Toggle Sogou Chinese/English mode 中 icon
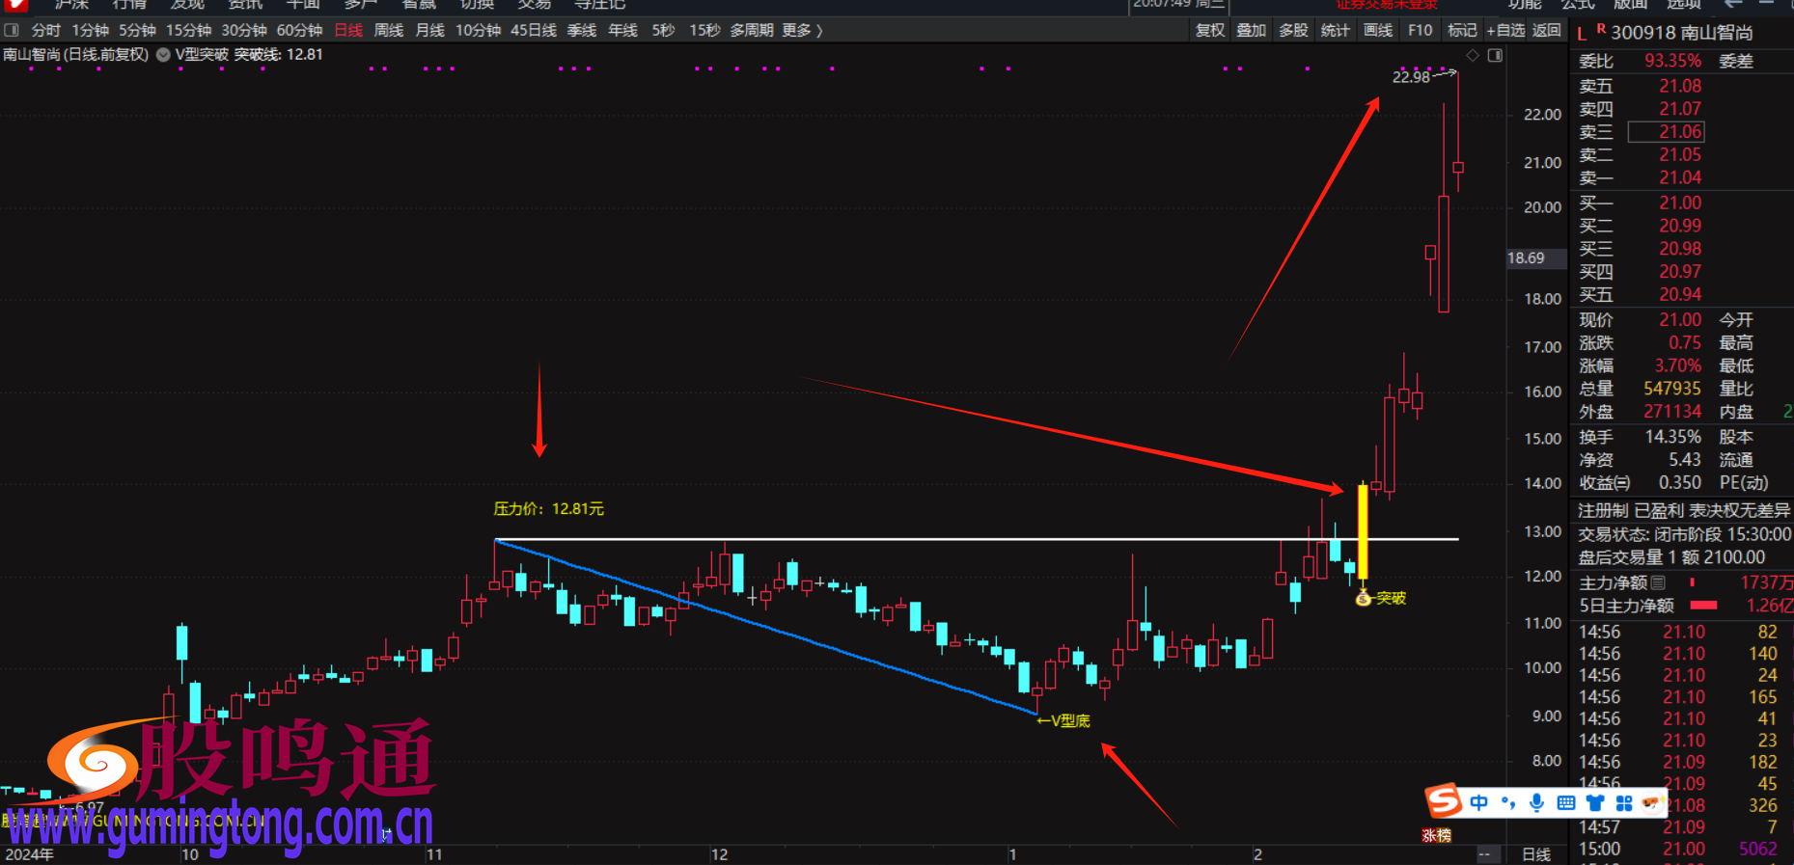The image size is (1794, 865). (x=1478, y=802)
